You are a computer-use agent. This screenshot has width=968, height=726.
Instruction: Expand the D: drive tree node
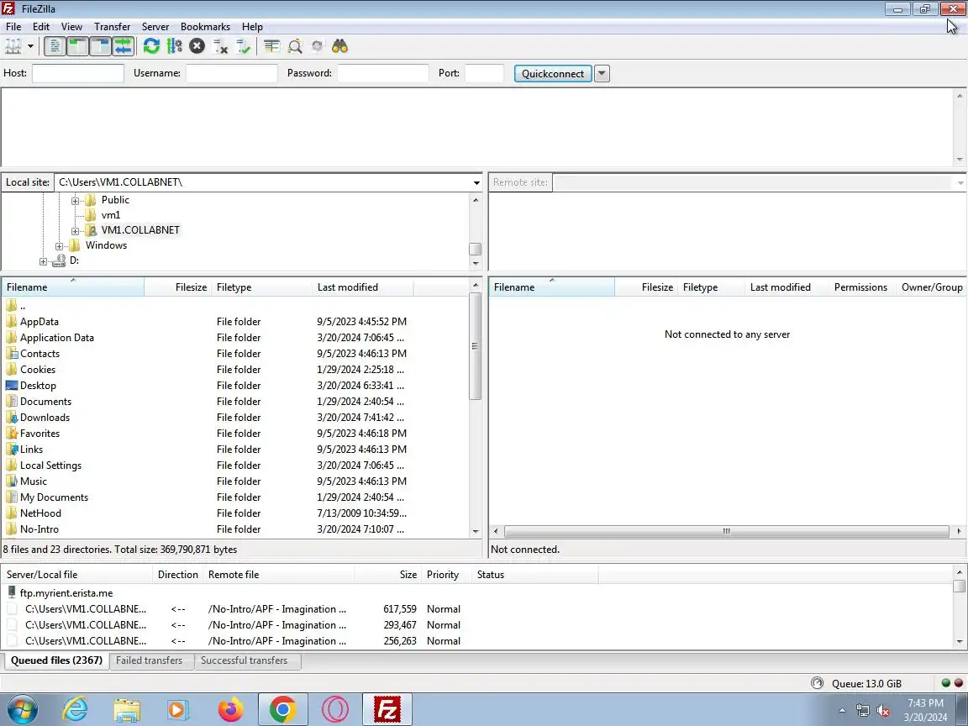(43, 261)
